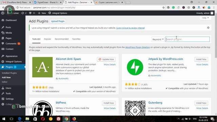Image resolution: width=217 pixels, height=122 pixels.
Task: Open Integral Options in sidebar
Action: coord(14,62)
